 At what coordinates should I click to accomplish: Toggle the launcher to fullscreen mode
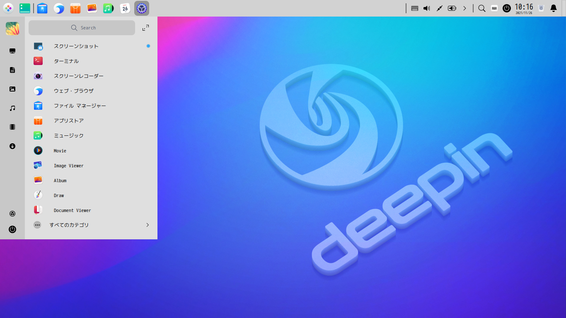145,28
